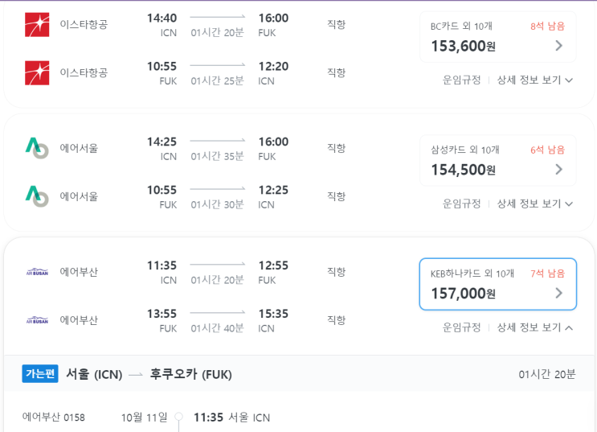Expand 상세 정보 보기 for Air Seoul
This screenshot has height=432, width=597.
point(534,204)
